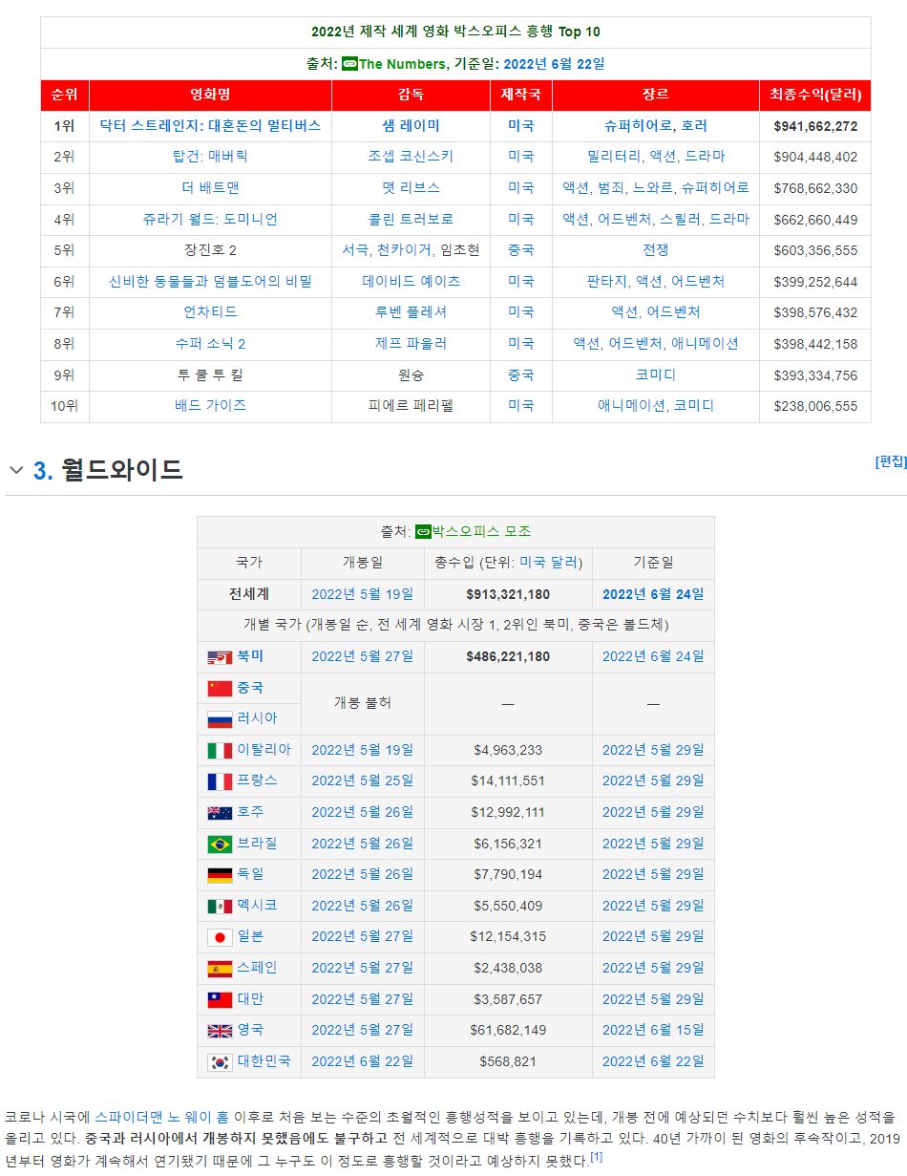Click the 미국 달러 currency link

tap(550, 562)
